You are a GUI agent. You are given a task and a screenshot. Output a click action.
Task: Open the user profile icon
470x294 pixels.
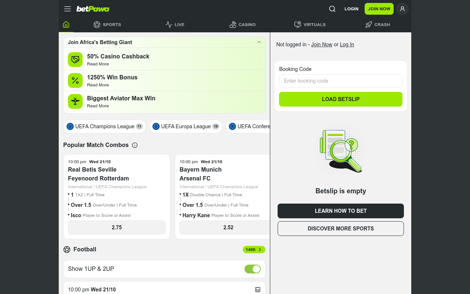coord(402,9)
